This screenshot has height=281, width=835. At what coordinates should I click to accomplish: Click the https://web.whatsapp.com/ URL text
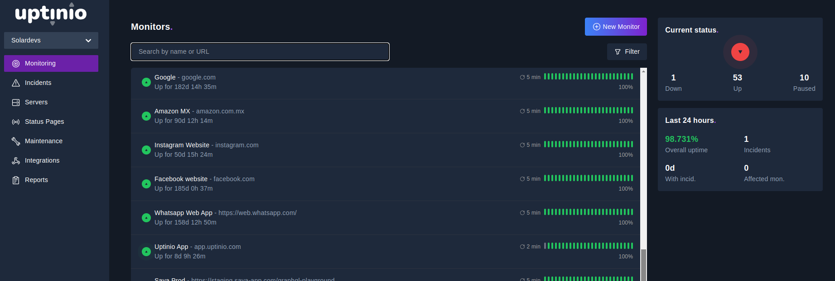[257, 213]
